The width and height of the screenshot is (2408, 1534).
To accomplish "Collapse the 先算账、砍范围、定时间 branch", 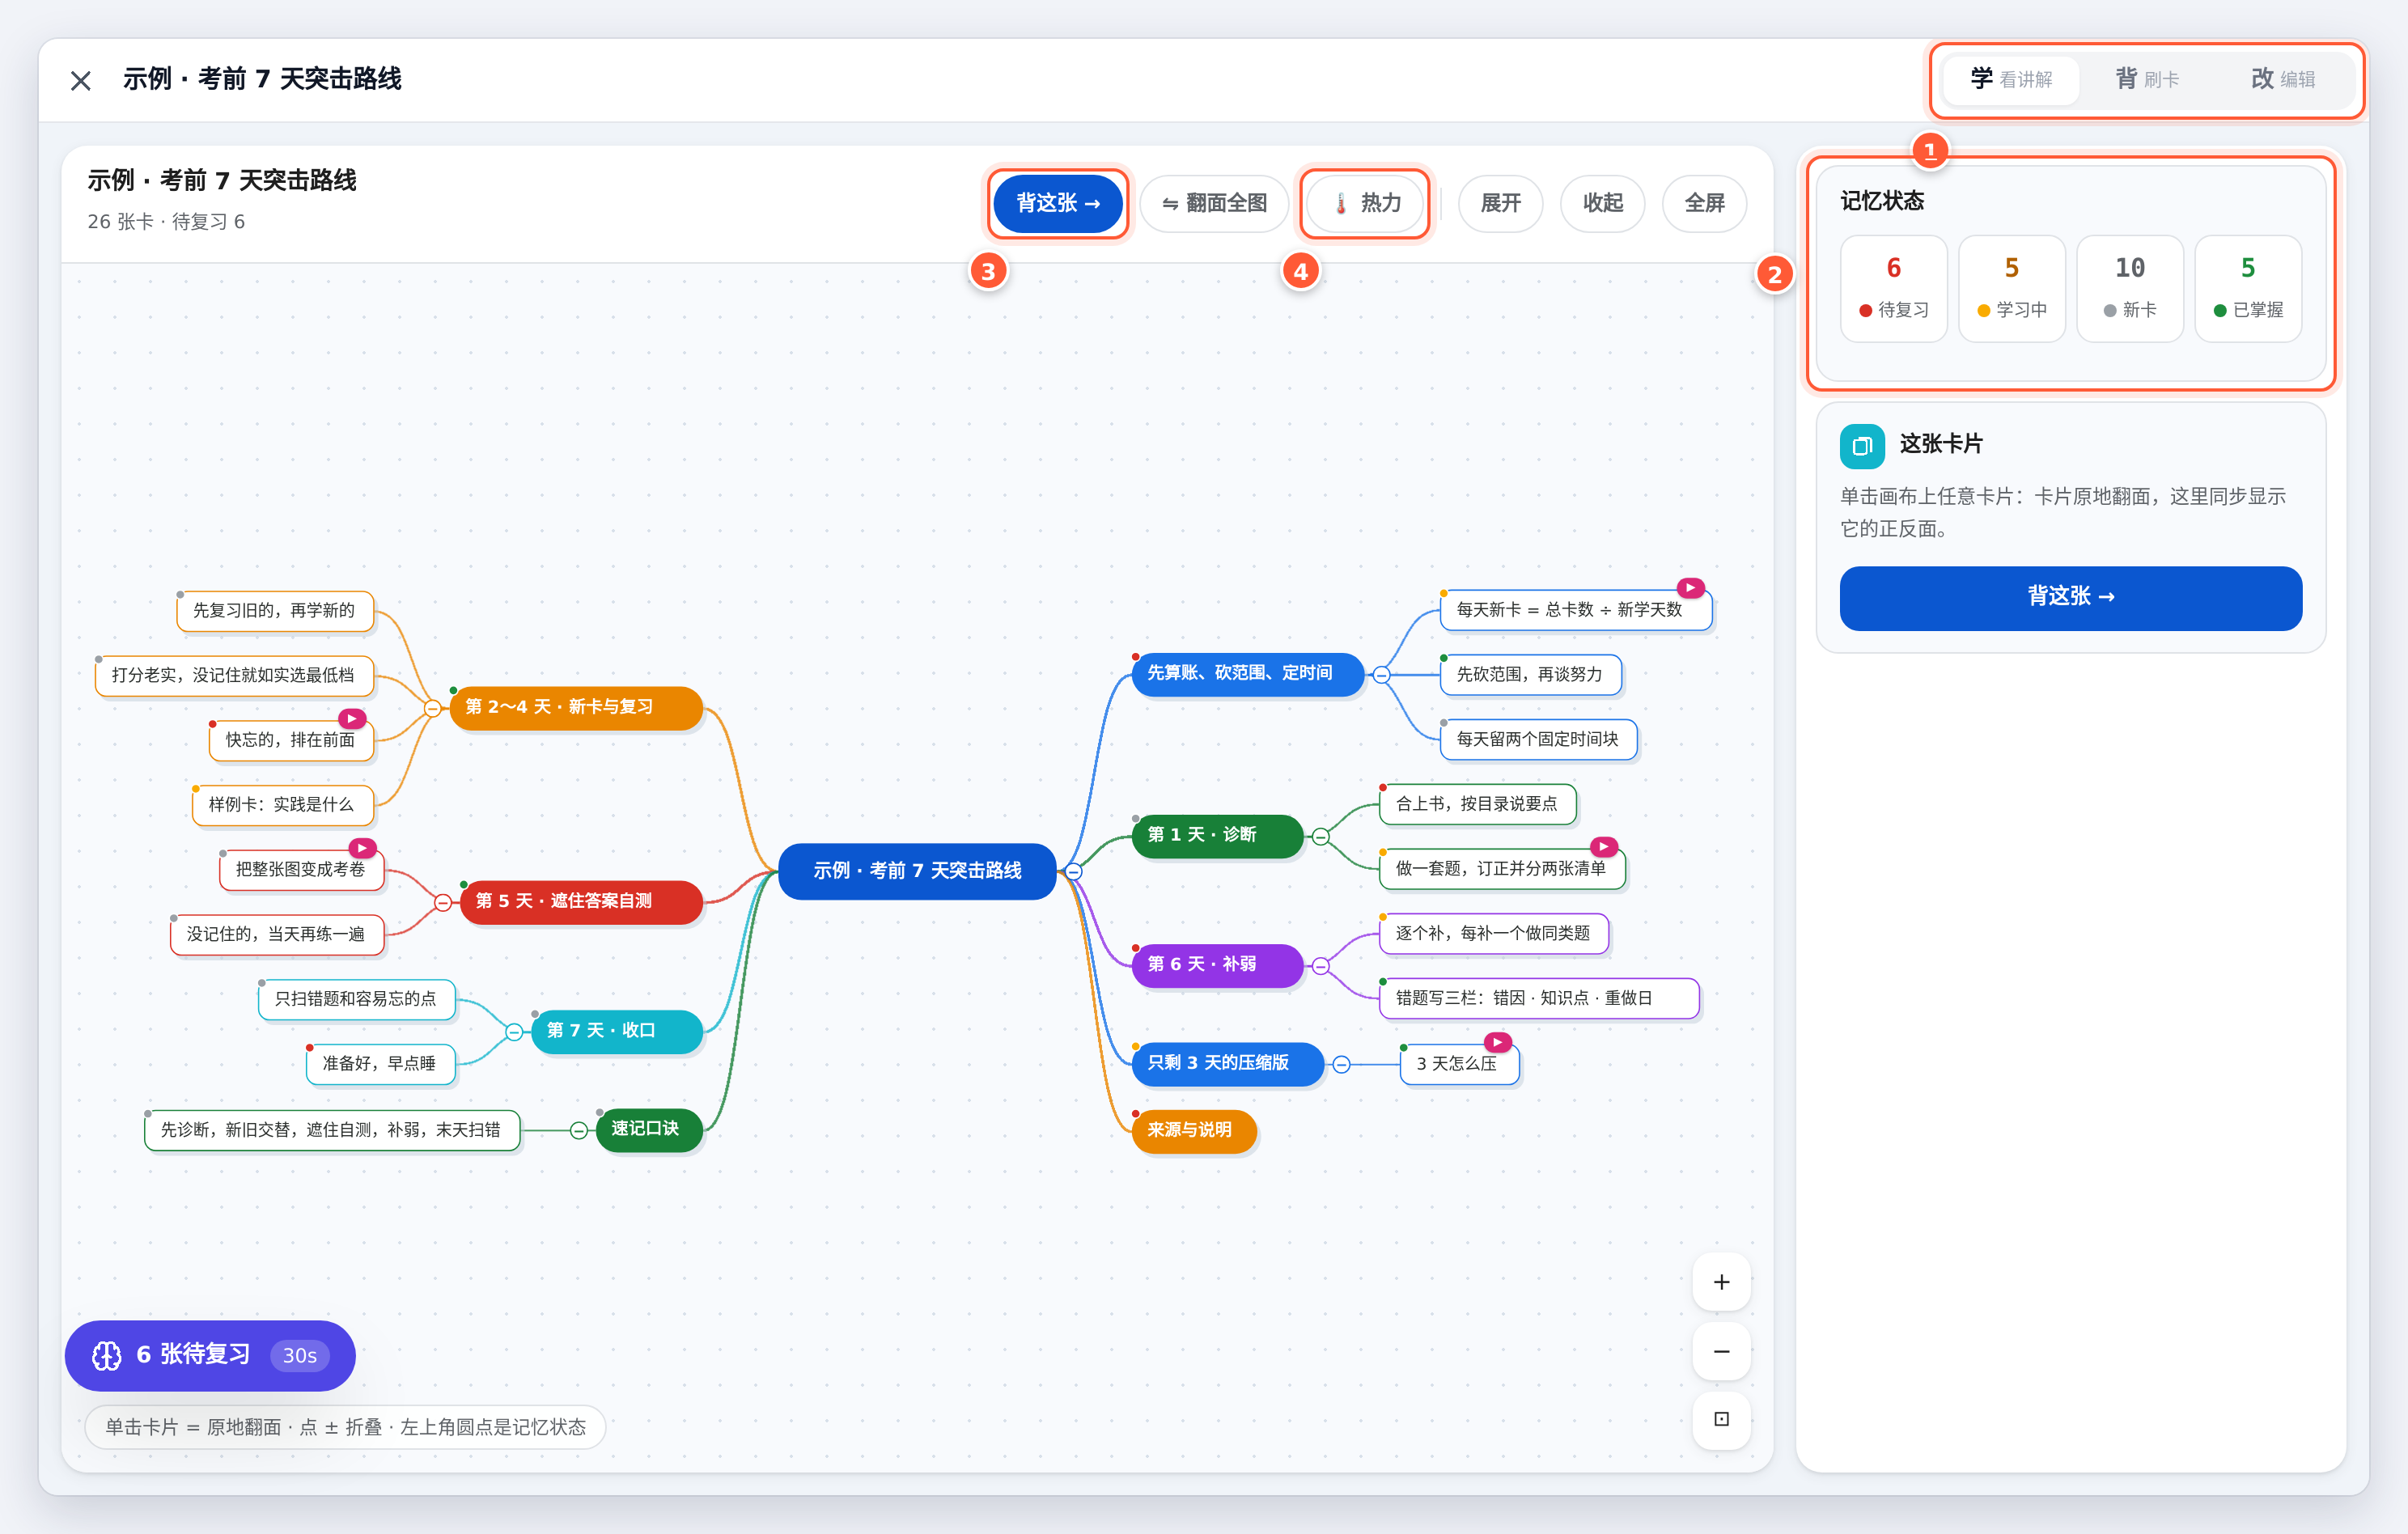I will [x=1381, y=675].
